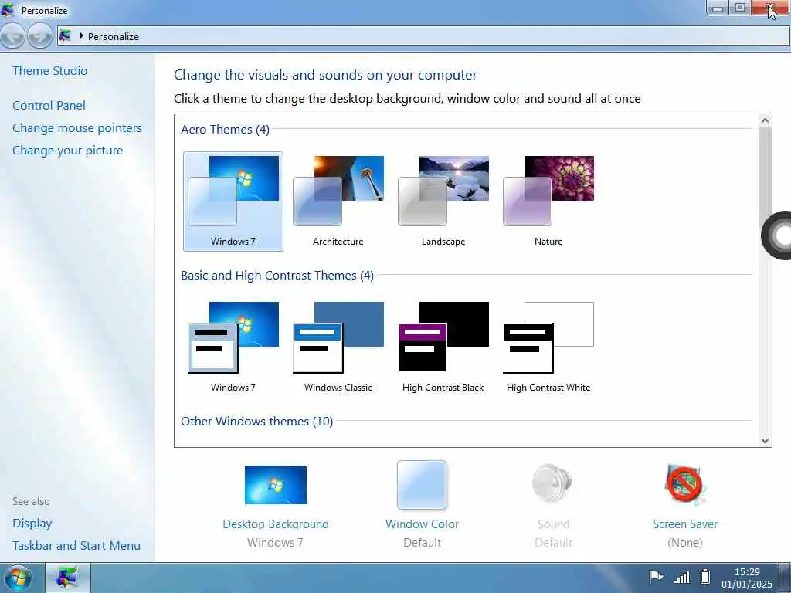Click Other Windows themes (10) header

(x=256, y=421)
